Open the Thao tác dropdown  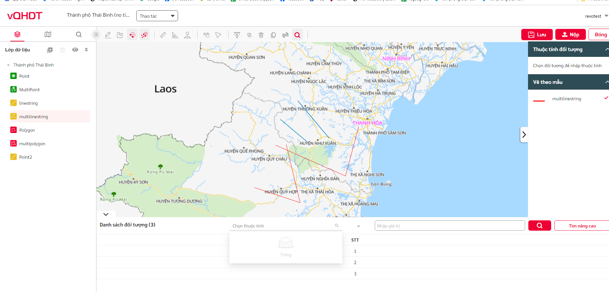[x=157, y=16]
